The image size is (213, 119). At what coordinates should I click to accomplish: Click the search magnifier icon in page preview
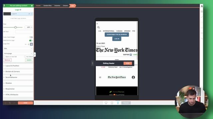pyautogui.click(x=99, y=27)
